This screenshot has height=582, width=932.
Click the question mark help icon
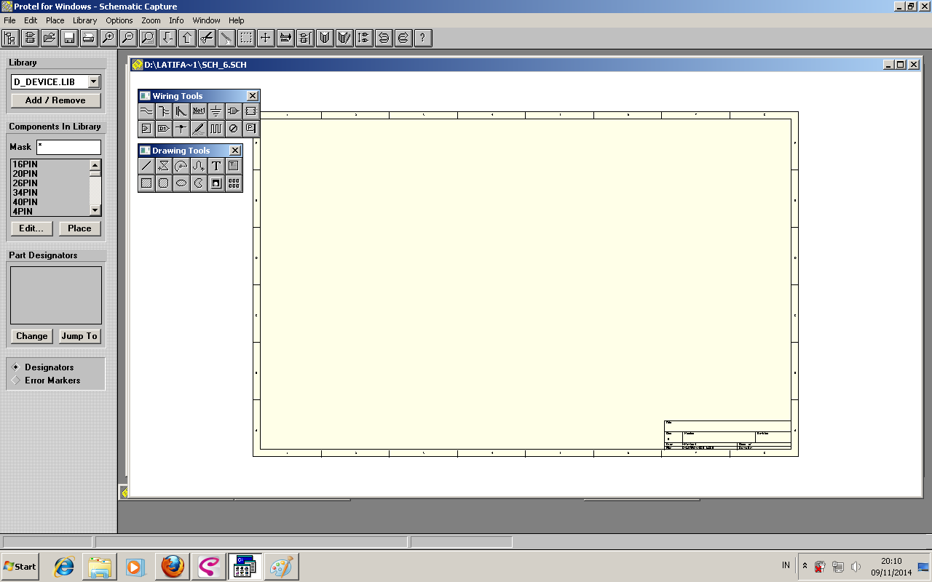[423, 38]
